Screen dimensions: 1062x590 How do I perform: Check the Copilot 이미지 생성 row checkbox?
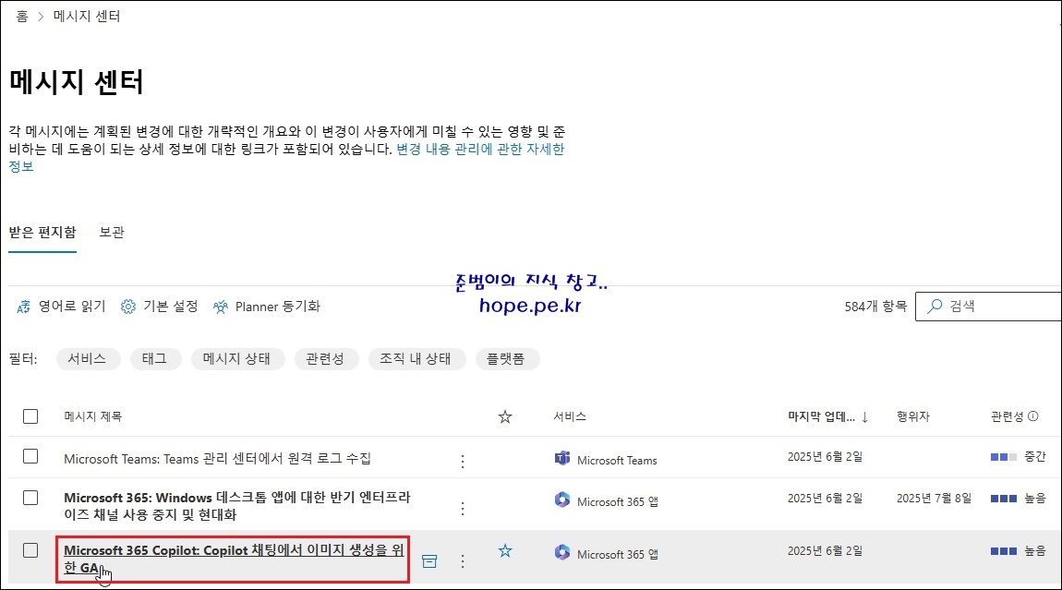point(30,550)
